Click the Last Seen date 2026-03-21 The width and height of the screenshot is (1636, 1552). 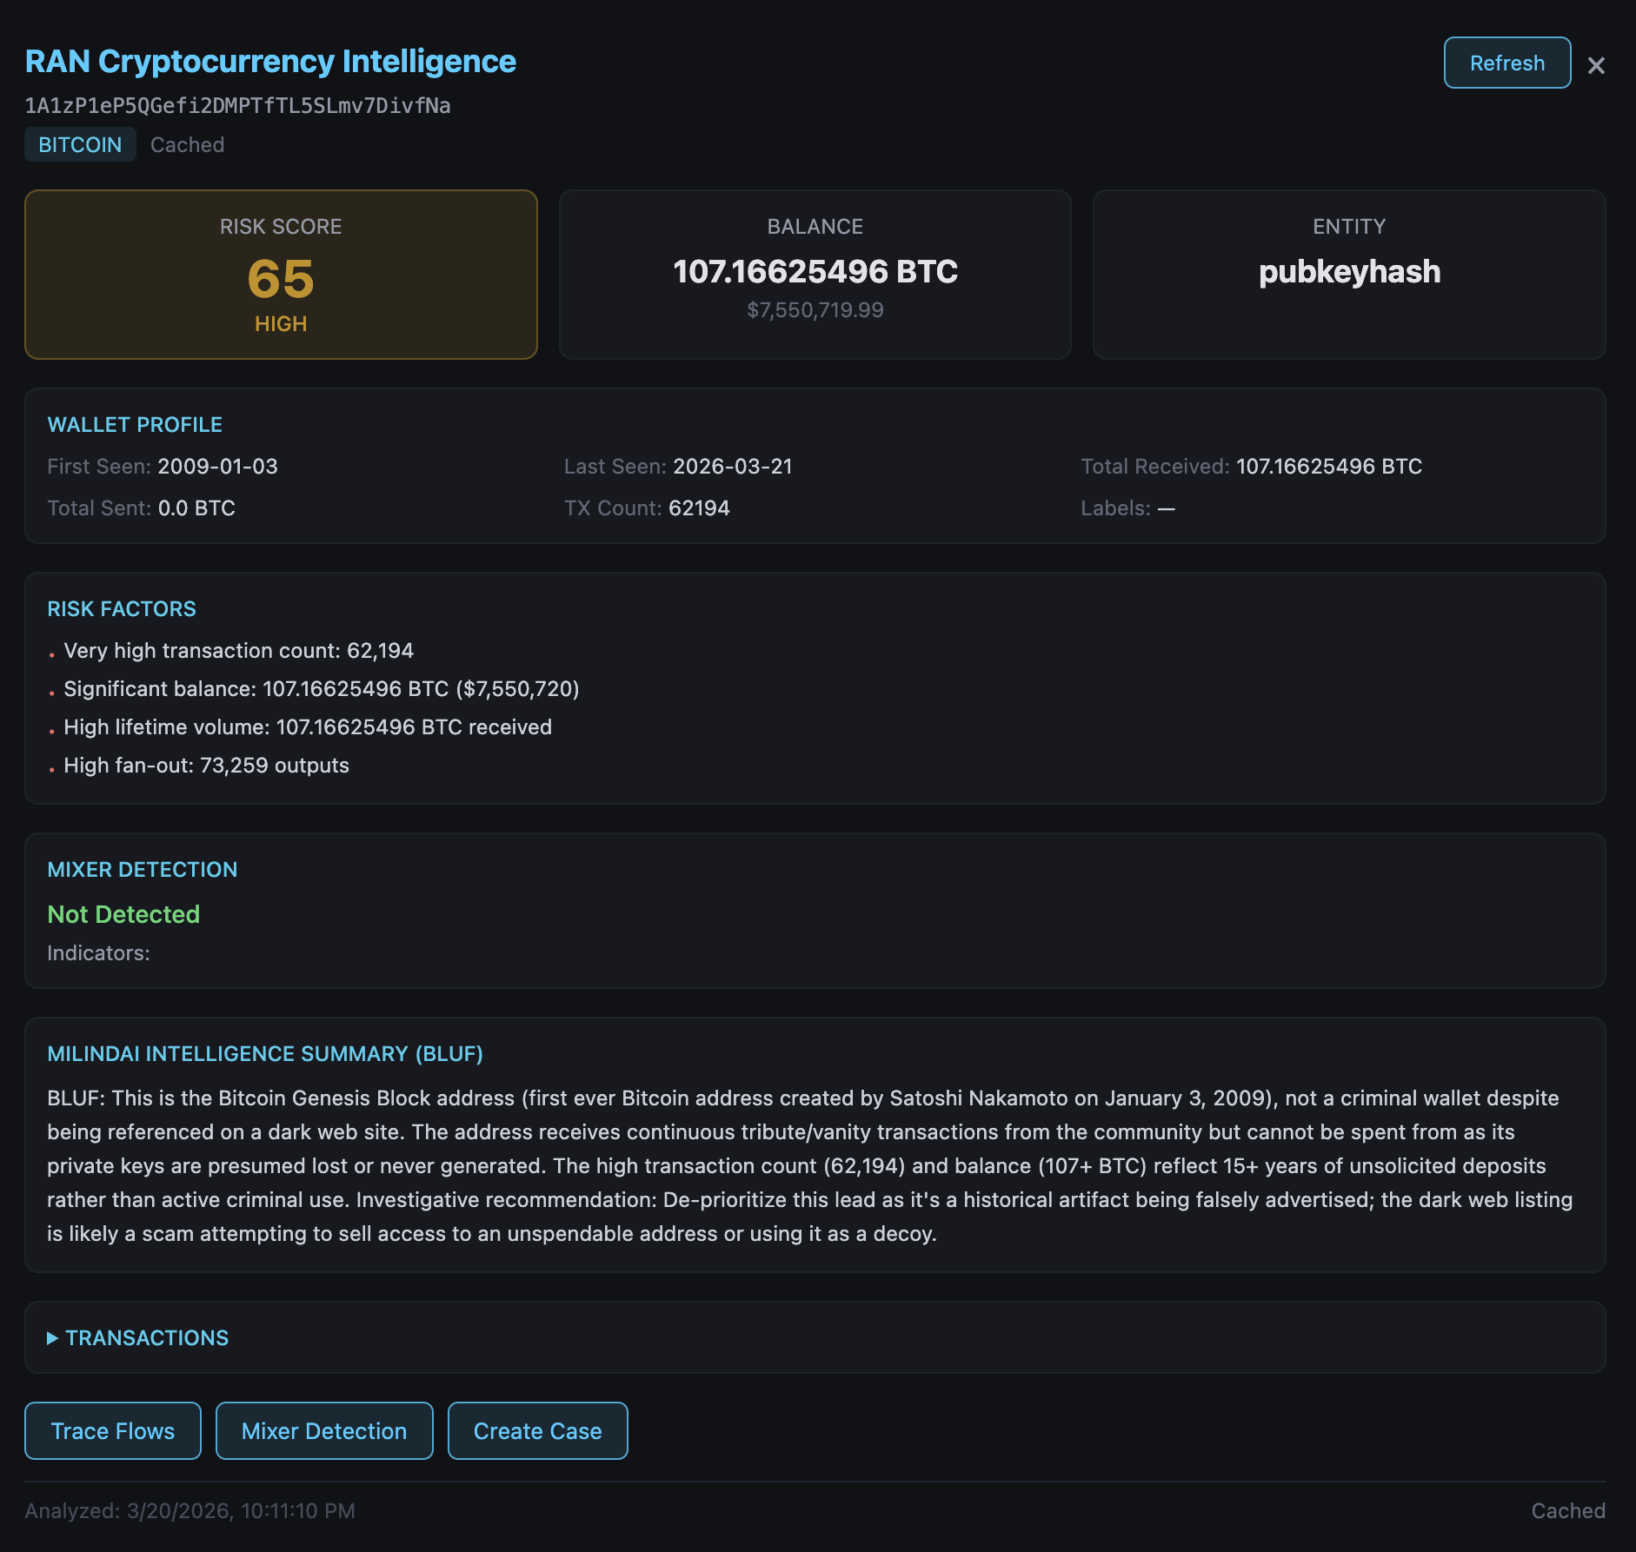[733, 467]
